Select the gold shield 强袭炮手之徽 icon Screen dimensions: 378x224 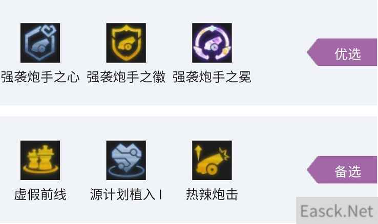point(126,43)
